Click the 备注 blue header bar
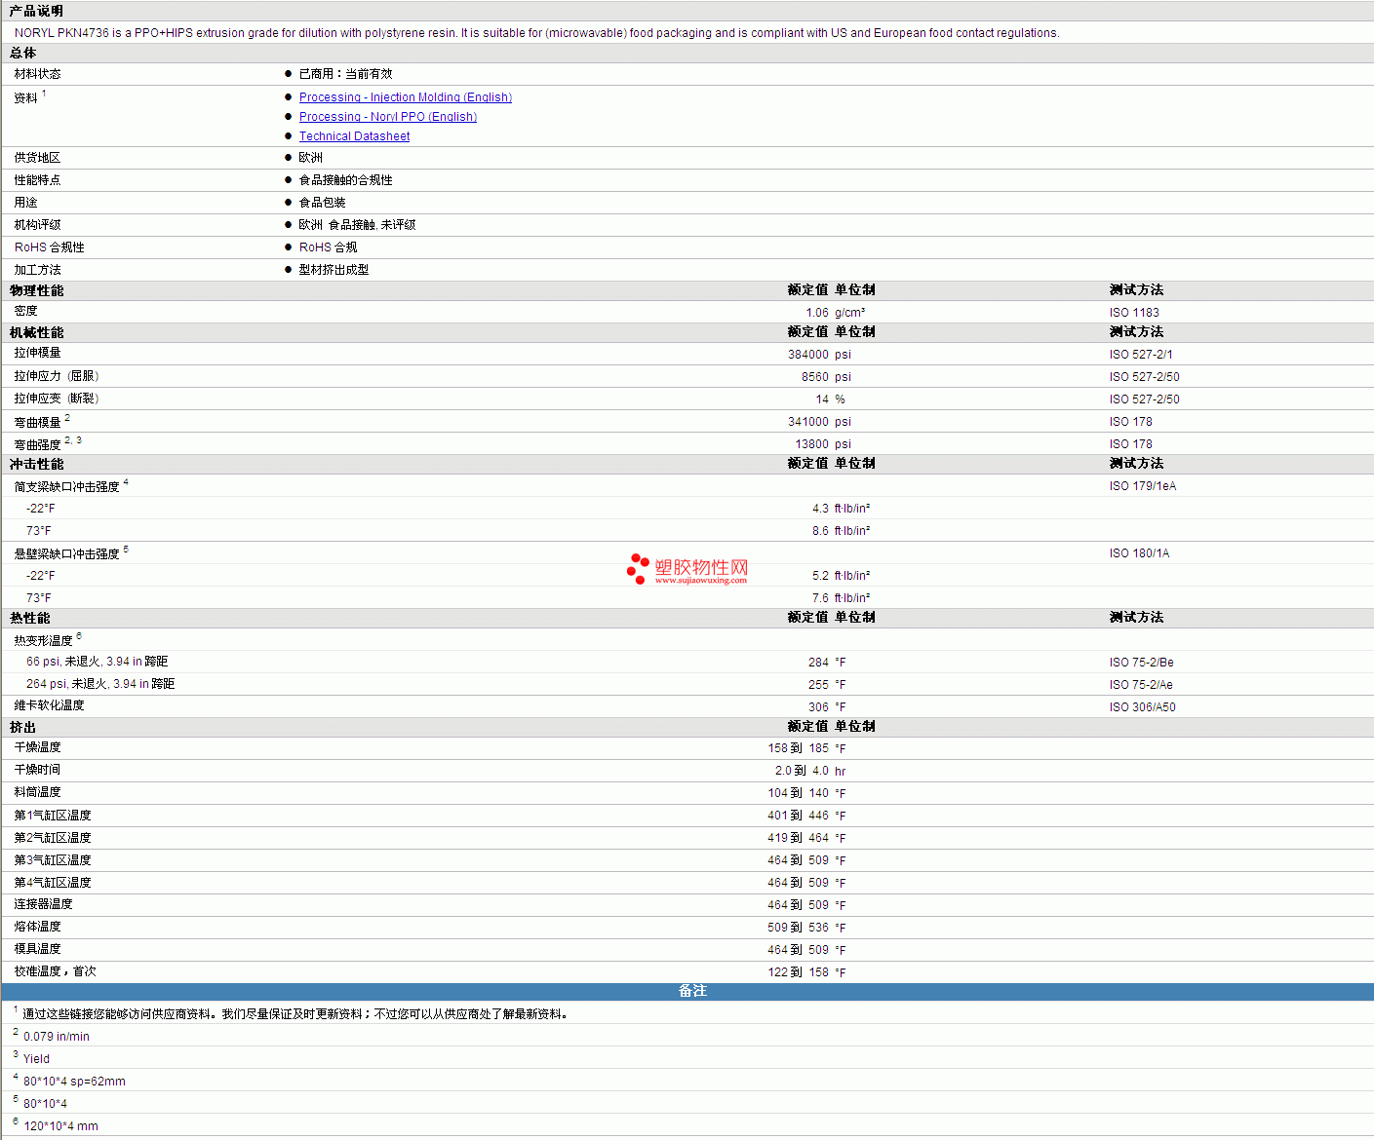The image size is (1374, 1140). pyautogui.click(x=687, y=991)
